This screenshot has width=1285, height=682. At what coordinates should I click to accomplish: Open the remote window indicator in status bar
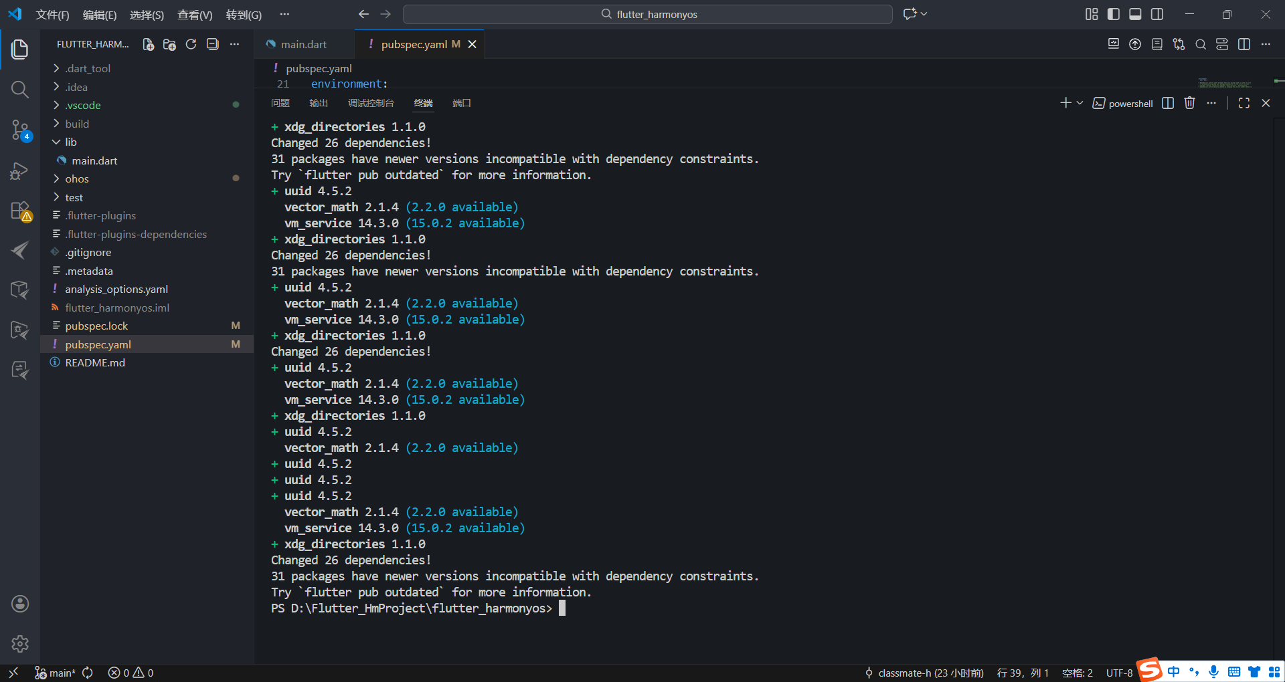point(13,673)
